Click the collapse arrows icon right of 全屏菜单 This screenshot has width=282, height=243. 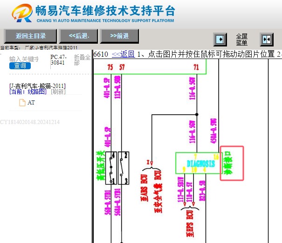tap(267, 39)
